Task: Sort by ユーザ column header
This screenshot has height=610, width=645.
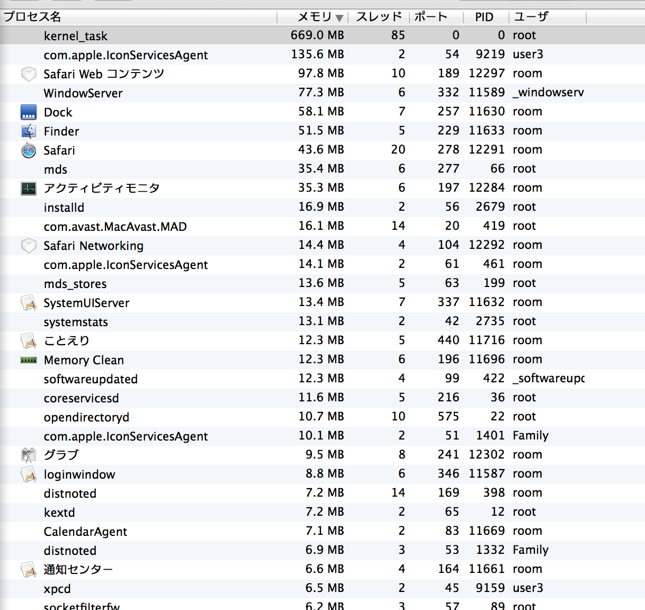Action: (531, 17)
